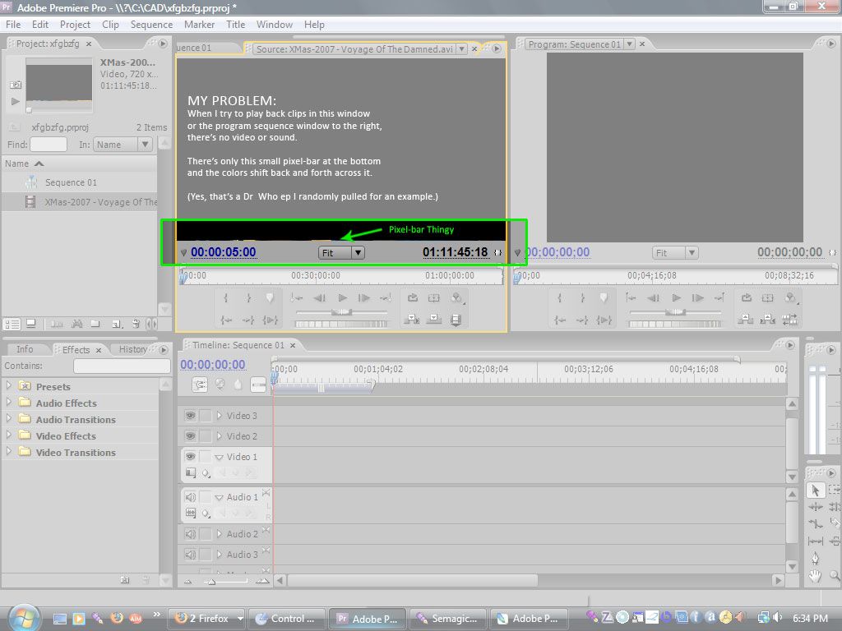Switch Project panel to Icon view

(31, 324)
